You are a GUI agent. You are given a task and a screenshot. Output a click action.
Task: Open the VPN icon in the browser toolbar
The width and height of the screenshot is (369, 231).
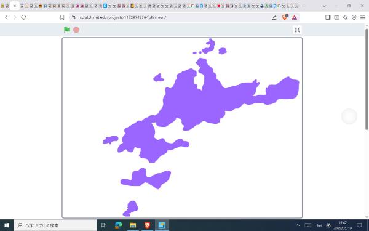(354, 17)
